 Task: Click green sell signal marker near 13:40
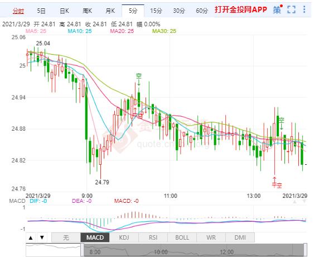pyautogui.click(x=282, y=123)
